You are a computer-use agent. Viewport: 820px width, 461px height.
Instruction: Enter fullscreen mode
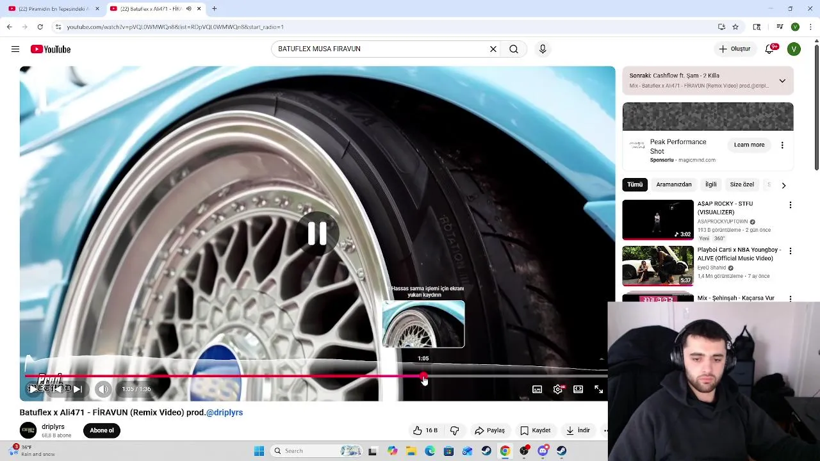tap(599, 389)
